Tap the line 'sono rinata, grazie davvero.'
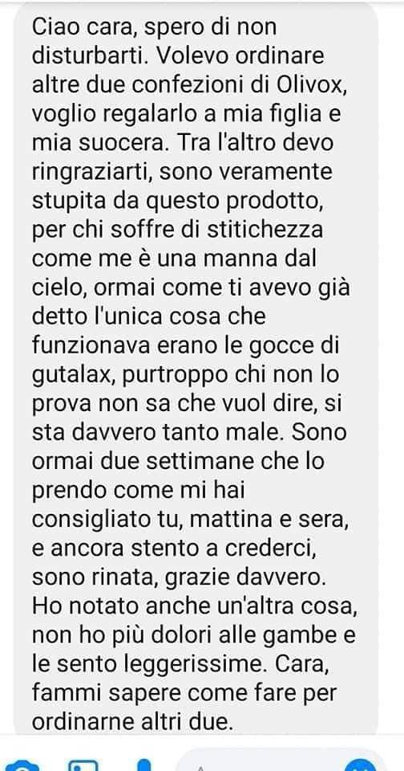The height and width of the screenshot is (771, 404). coord(179,579)
